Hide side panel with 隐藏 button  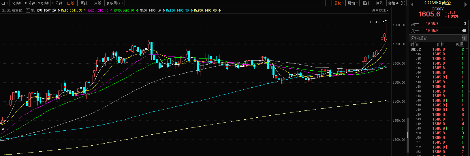point(393,3)
